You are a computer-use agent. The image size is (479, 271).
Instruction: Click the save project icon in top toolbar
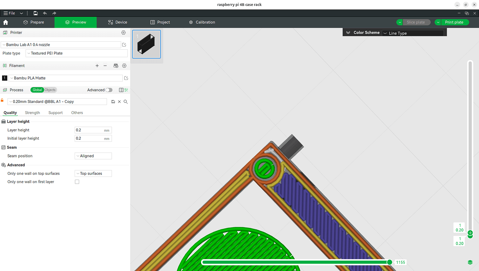tap(35, 13)
